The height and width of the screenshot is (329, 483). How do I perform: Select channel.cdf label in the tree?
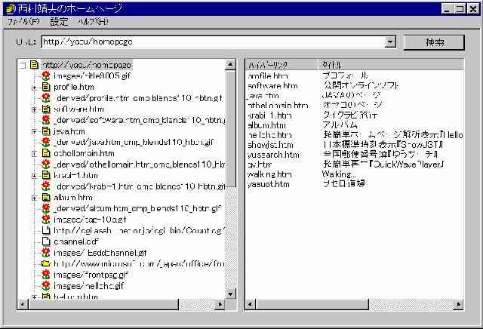pos(76,241)
